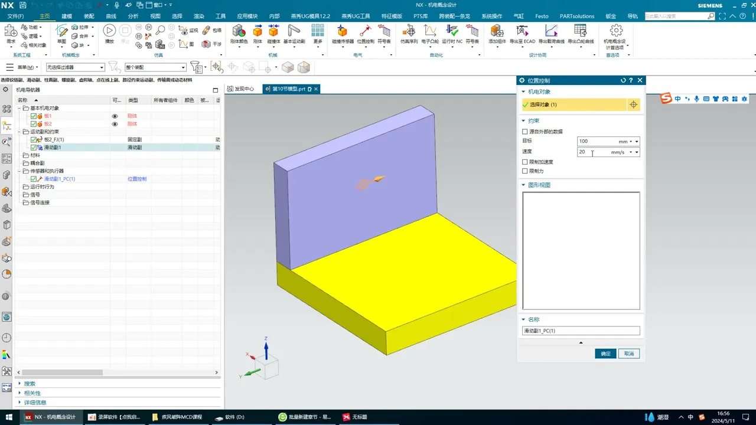The image size is (756, 425).
Task: Switch to the 装配 ribbon tab
Action: [x=89, y=16]
